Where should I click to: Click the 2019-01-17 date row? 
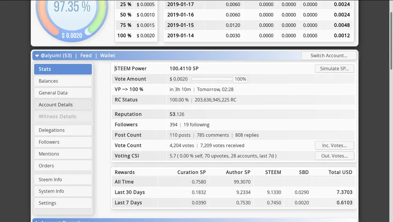258,5
